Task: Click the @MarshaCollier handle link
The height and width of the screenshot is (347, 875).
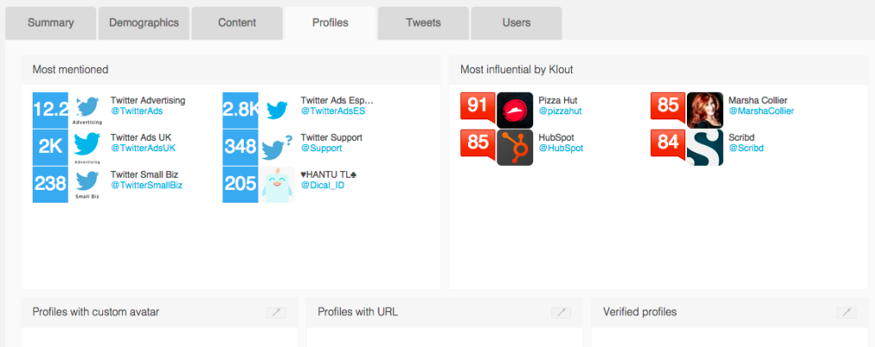Action: coord(761,111)
